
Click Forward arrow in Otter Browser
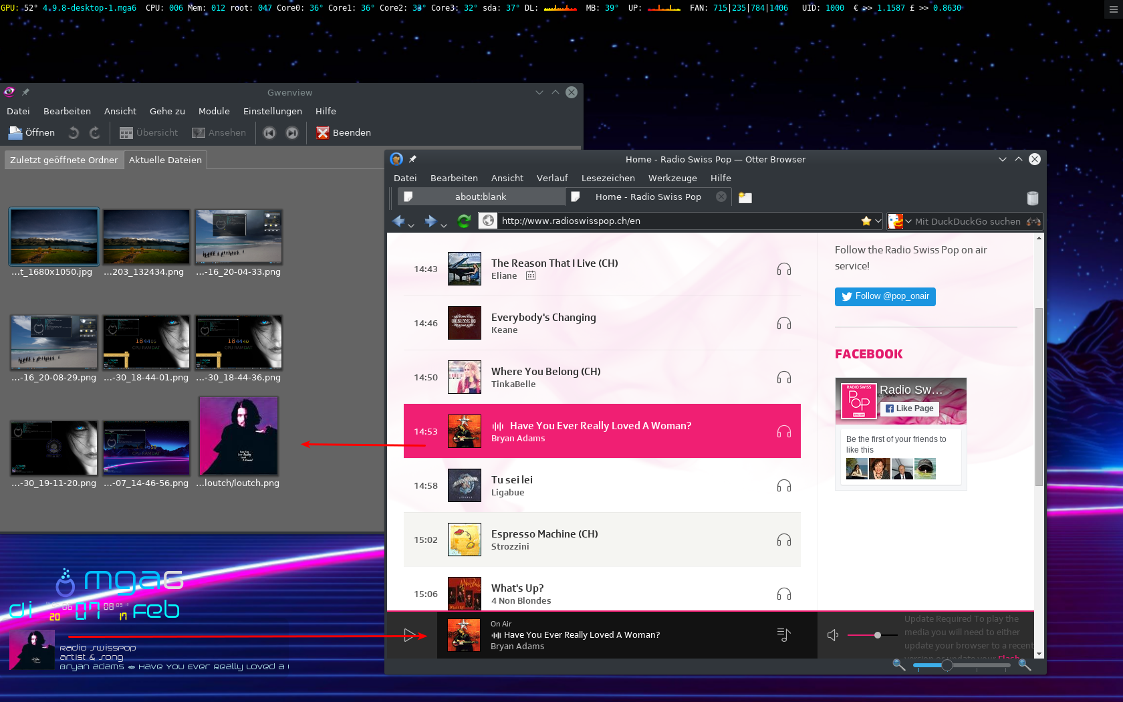[x=431, y=221]
